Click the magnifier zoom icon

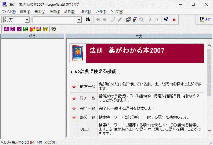tap(141, 20)
